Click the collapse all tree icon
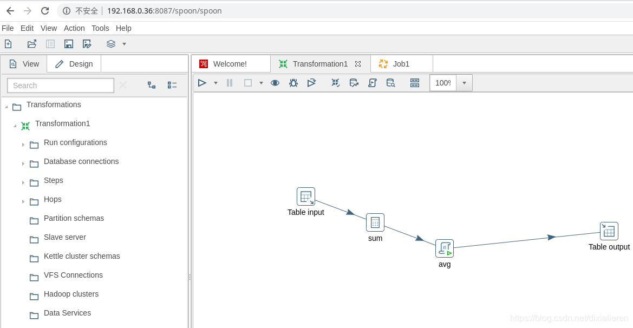 [x=172, y=85]
